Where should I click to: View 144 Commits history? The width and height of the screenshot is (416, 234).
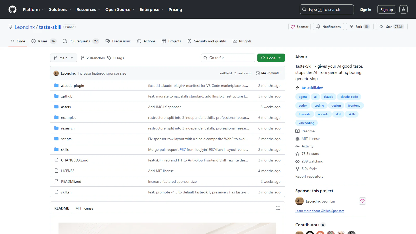tap(268, 73)
